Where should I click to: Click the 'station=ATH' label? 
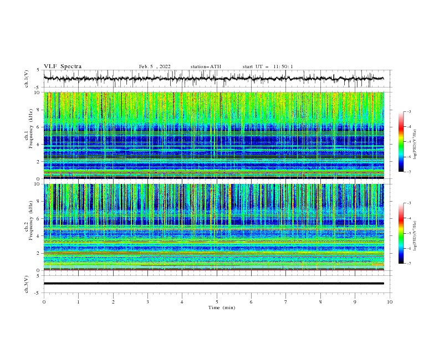(x=206, y=66)
